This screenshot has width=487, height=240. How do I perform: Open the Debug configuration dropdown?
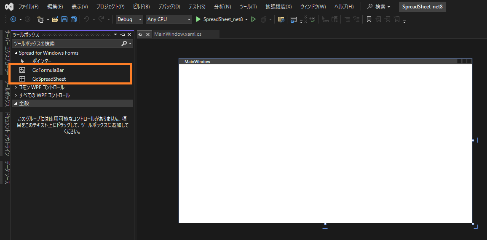coord(129,19)
